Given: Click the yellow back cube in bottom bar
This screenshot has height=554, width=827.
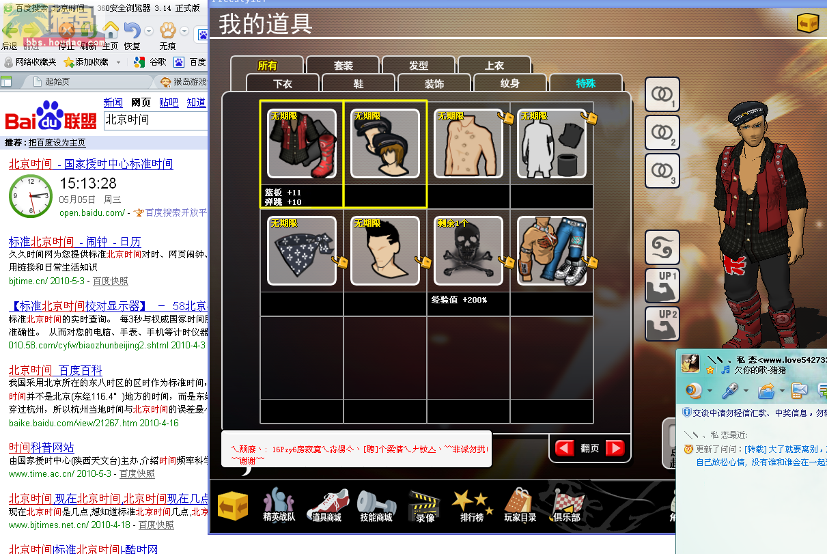Looking at the screenshot, I should [233, 507].
